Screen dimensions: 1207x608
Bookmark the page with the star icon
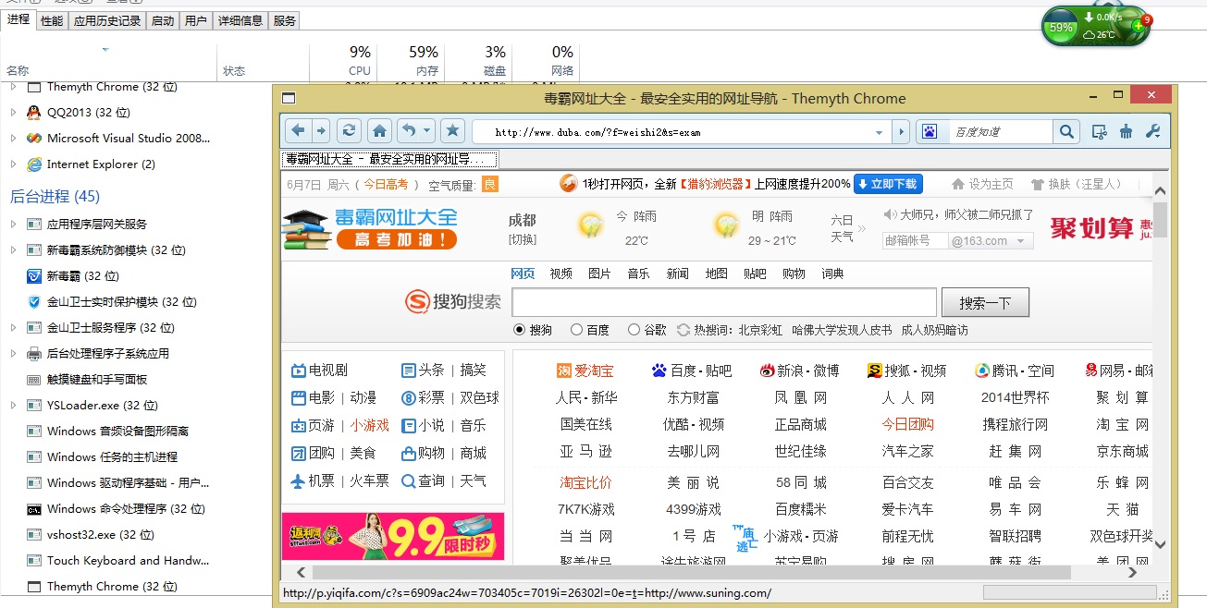click(x=451, y=130)
